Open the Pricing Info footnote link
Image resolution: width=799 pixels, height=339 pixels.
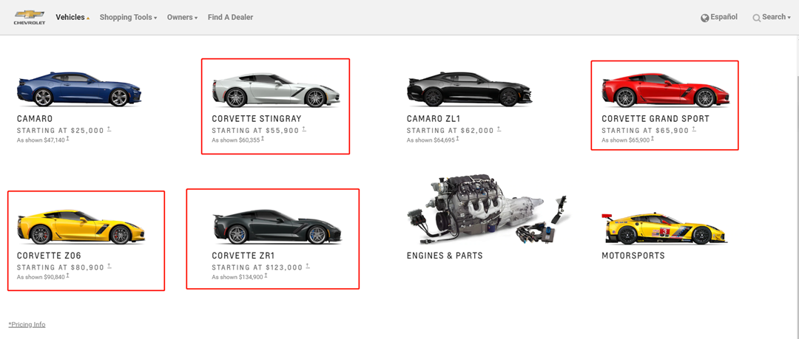(27, 324)
